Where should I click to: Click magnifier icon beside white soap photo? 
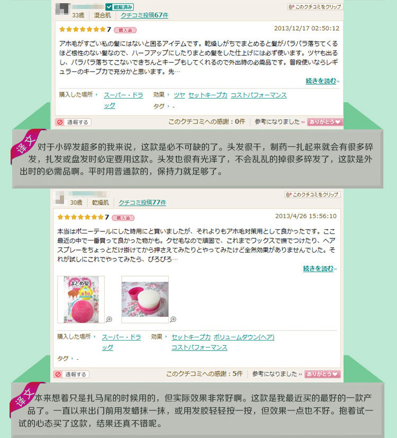click(173, 319)
